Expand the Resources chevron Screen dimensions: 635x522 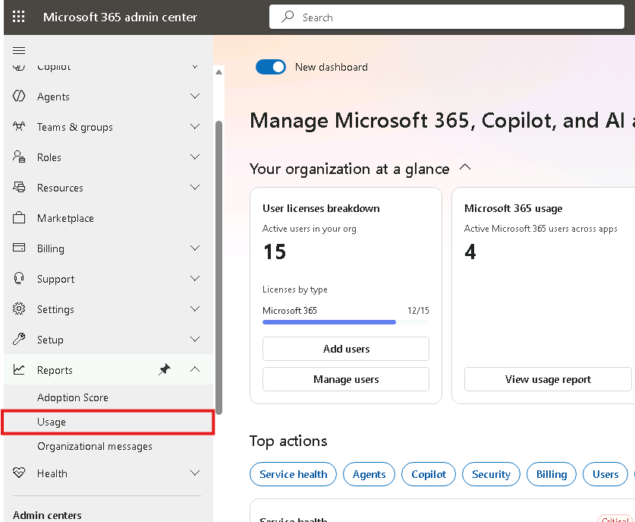[195, 188]
